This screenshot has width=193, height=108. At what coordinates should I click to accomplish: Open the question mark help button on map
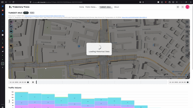11,55
